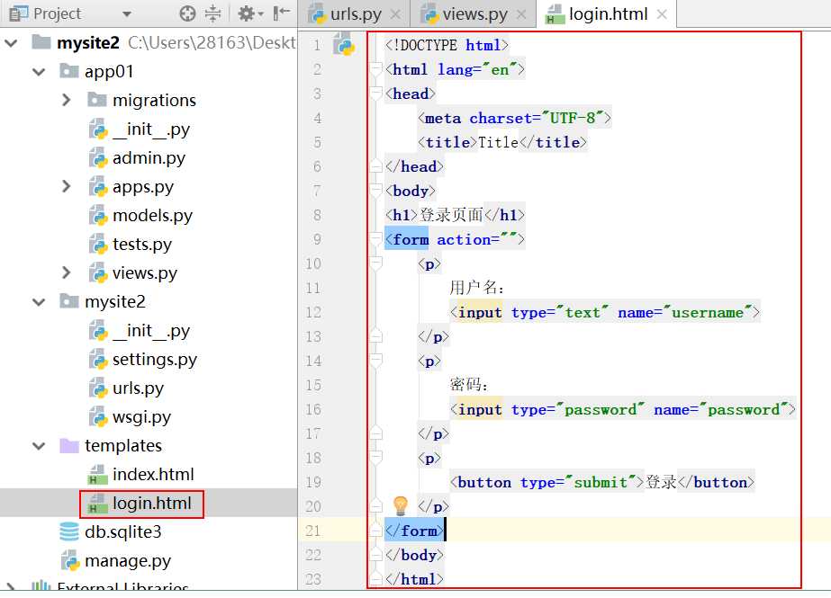
Task: Fold the form block on line 9
Action: click(x=375, y=239)
